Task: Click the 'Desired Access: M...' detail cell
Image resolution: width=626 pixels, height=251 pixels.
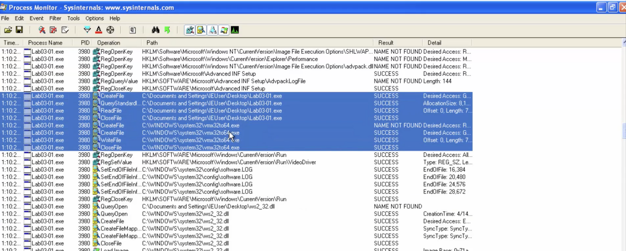Action: point(447,59)
